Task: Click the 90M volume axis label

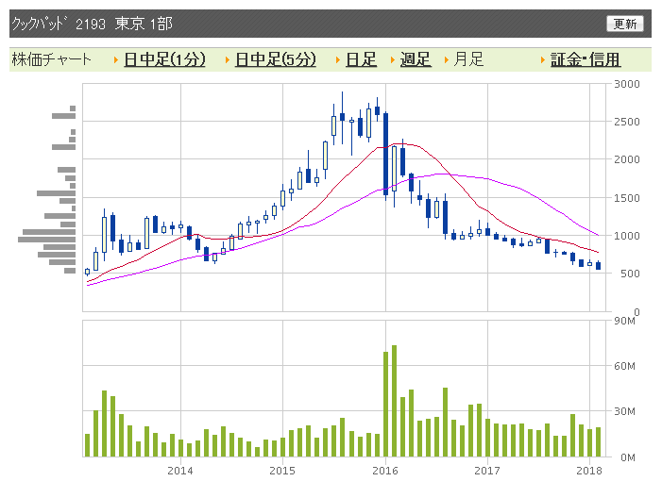Action: tap(625, 321)
